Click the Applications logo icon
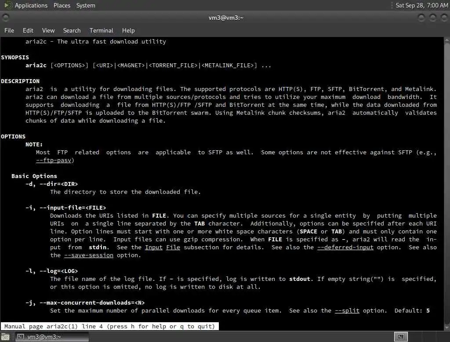The width and height of the screenshot is (450, 342). click(x=8, y=5)
